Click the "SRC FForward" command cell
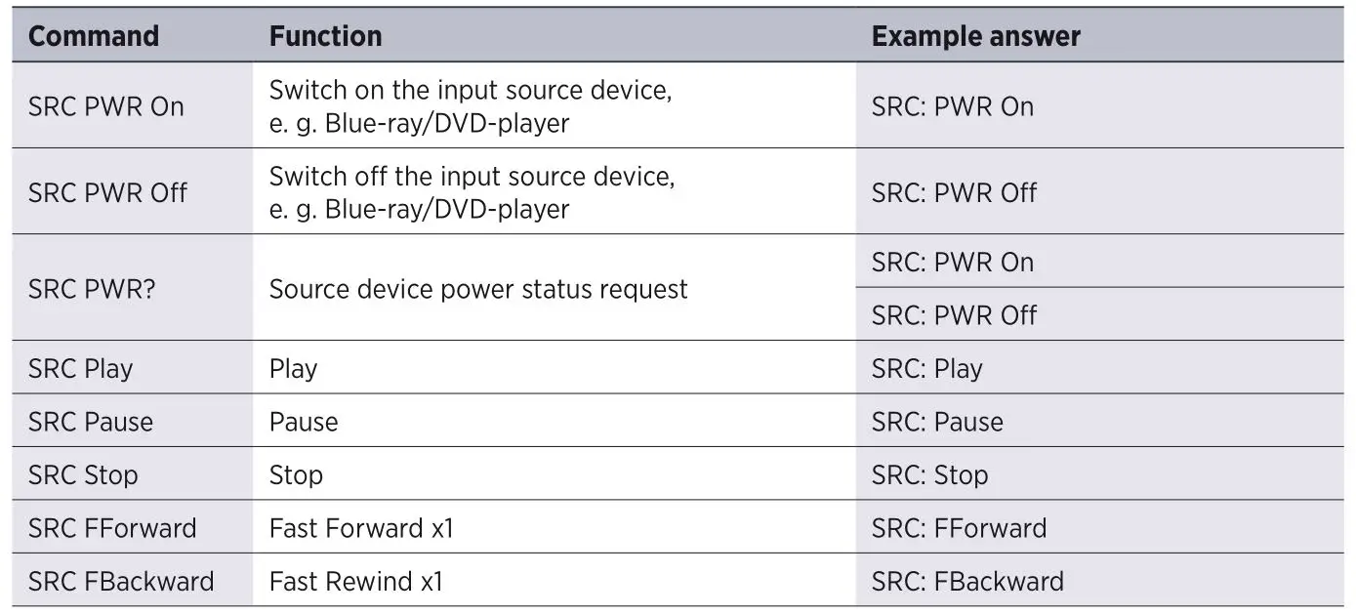Screen dimensions: 1356x615 tap(112, 528)
